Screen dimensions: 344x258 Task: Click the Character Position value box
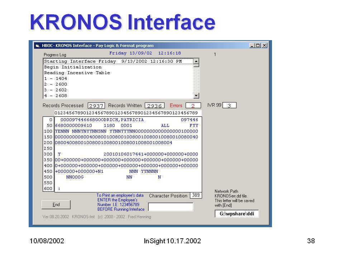click(x=196, y=195)
